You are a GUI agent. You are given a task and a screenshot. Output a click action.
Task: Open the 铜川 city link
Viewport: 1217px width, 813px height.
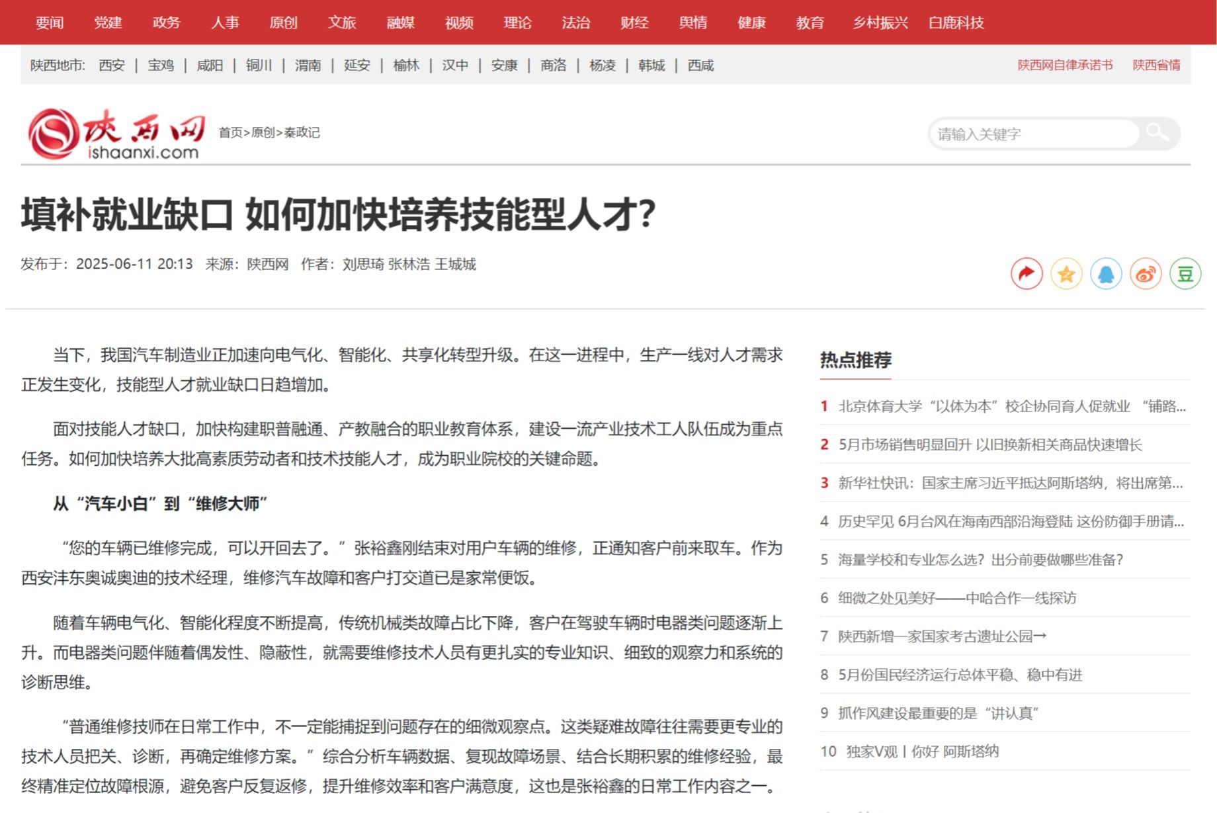coord(259,65)
